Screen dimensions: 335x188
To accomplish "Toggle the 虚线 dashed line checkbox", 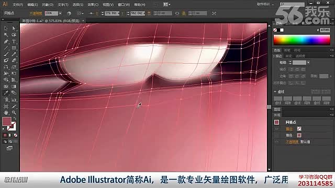I will [275, 92].
